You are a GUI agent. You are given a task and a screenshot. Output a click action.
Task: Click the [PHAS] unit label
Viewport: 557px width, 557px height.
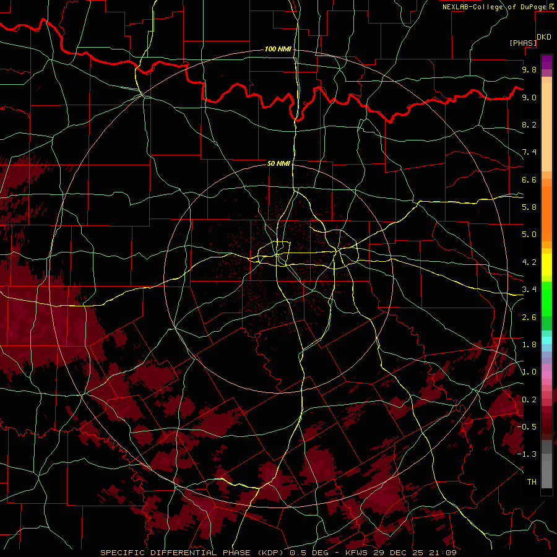point(523,43)
